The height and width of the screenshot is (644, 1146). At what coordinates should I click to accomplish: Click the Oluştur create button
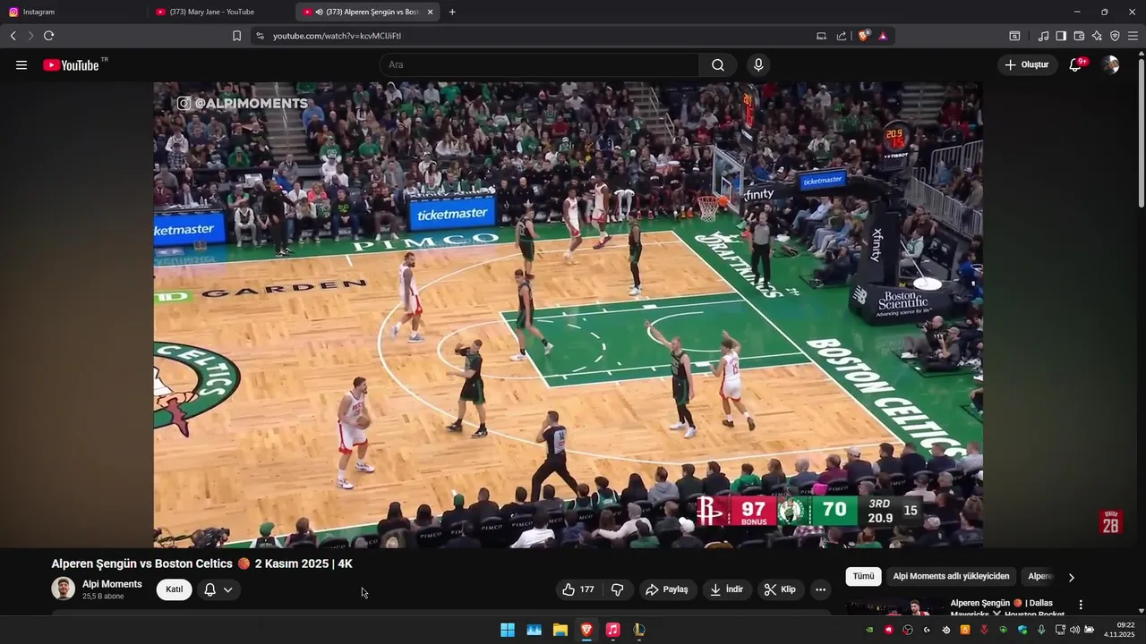(x=1027, y=65)
